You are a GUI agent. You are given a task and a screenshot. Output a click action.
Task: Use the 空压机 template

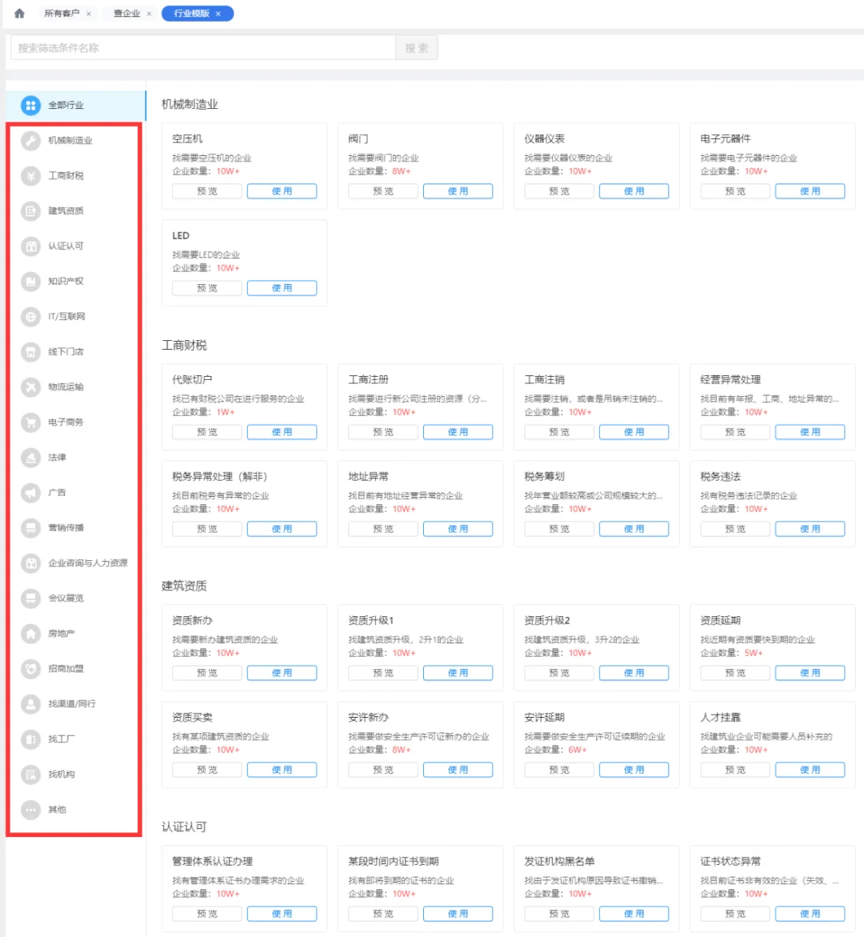(x=282, y=191)
